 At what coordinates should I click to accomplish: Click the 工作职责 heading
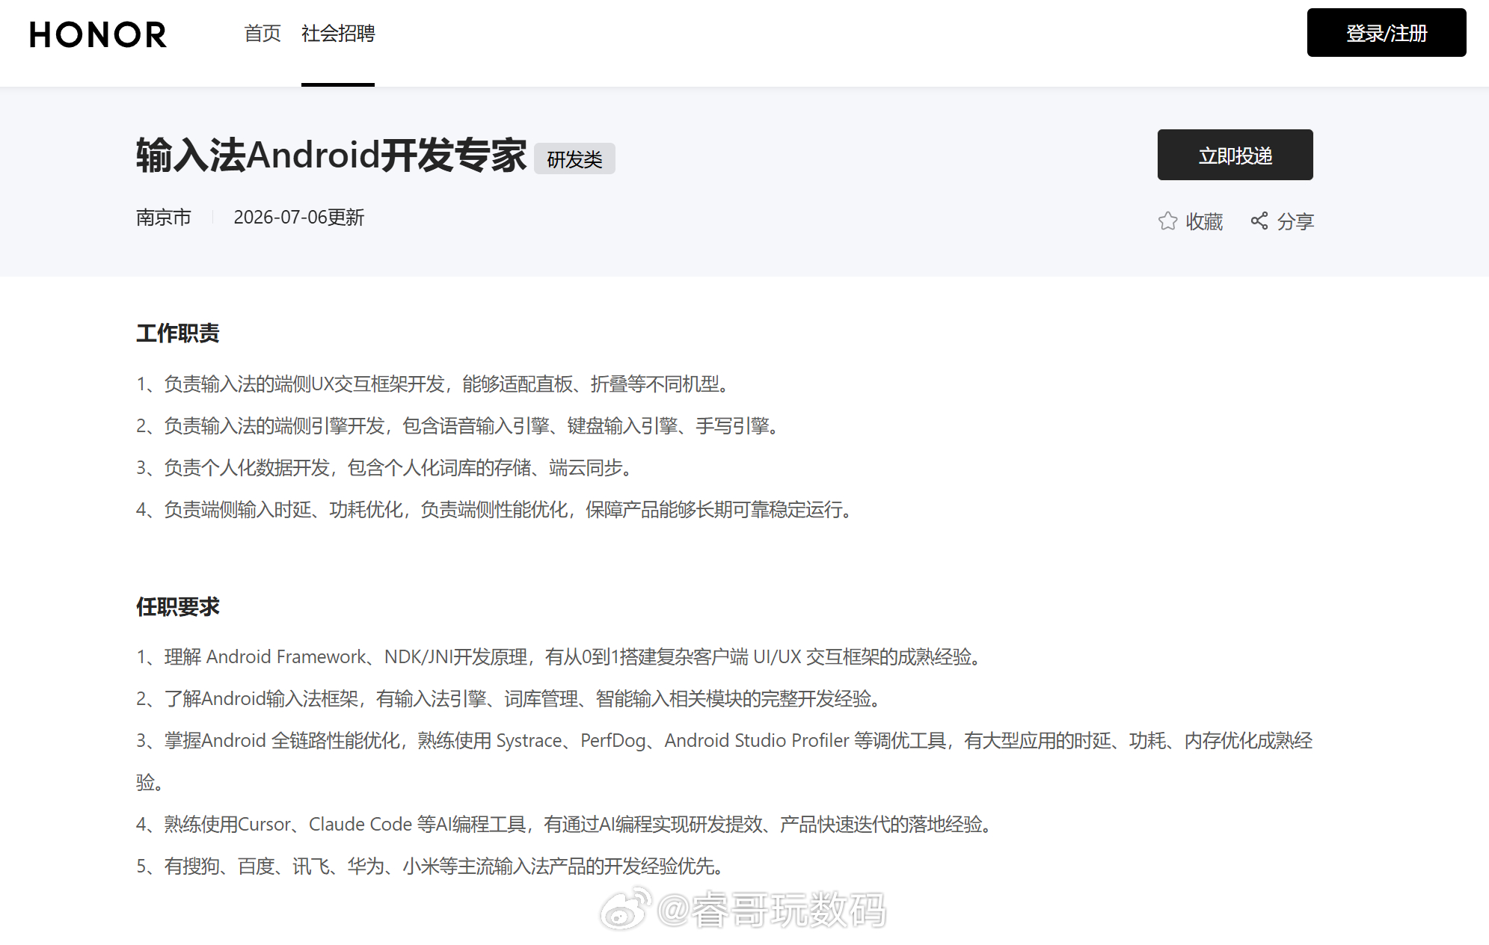point(178,333)
